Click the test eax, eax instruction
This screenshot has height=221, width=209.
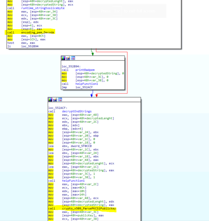click(x=21, y=43)
